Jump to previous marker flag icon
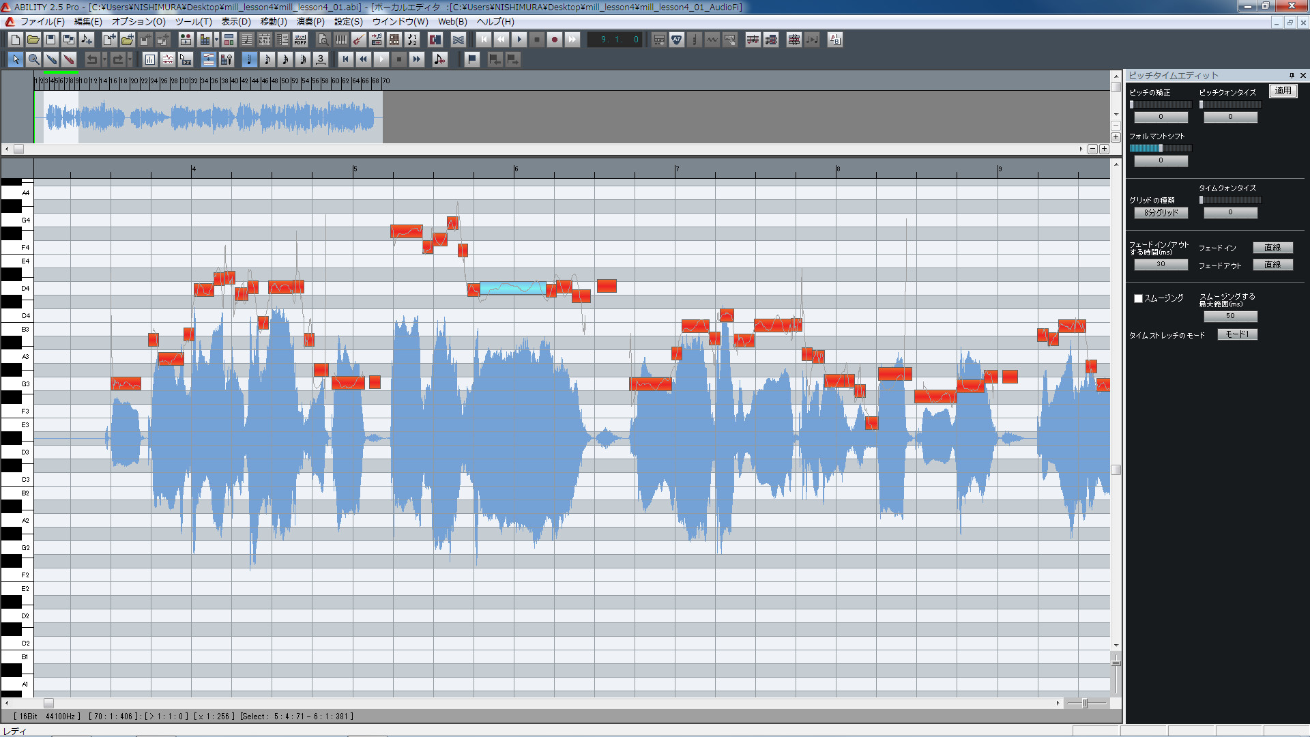1310x737 pixels. coord(495,59)
